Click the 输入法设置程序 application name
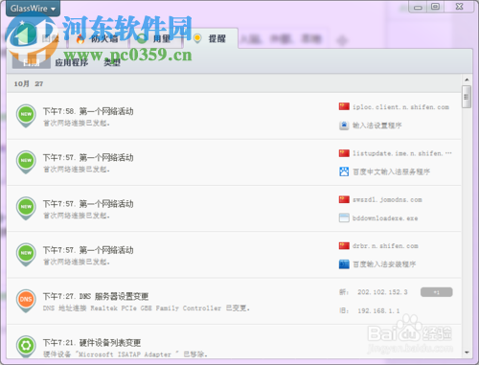 377,125
